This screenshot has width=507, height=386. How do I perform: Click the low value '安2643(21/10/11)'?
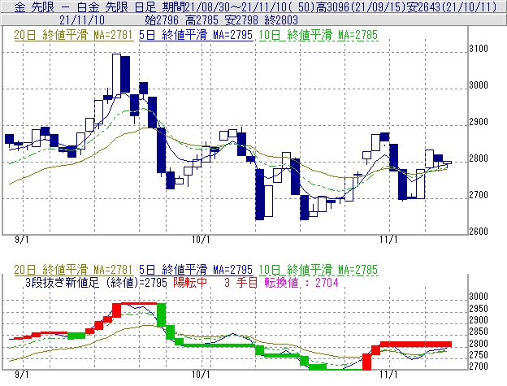(452, 7)
